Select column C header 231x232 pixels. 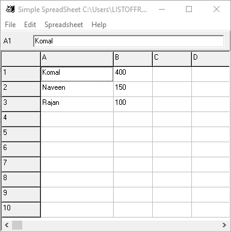172,59
